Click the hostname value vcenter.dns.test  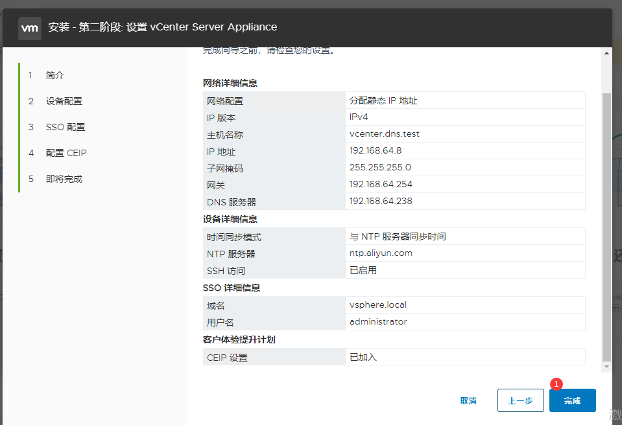pyautogui.click(x=385, y=134)
